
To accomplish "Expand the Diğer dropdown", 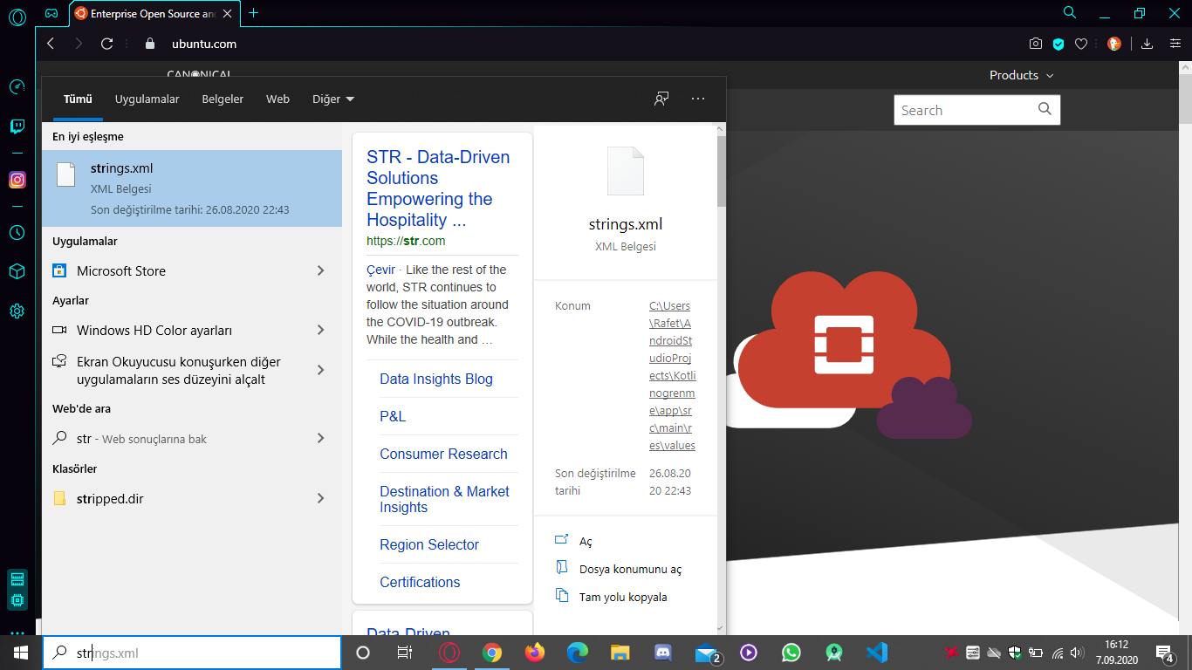I will tap(333, 99).
